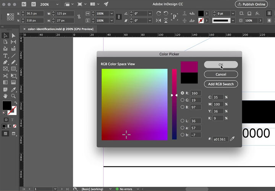Click the No errors preflight status
Screen dimensions: 275x191
click(x=124, y=189)
